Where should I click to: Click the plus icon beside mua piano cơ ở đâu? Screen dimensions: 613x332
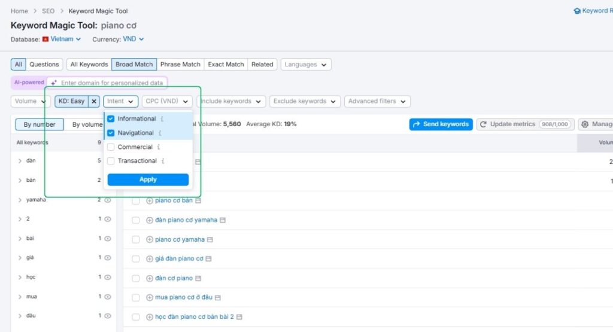[149, 298]
